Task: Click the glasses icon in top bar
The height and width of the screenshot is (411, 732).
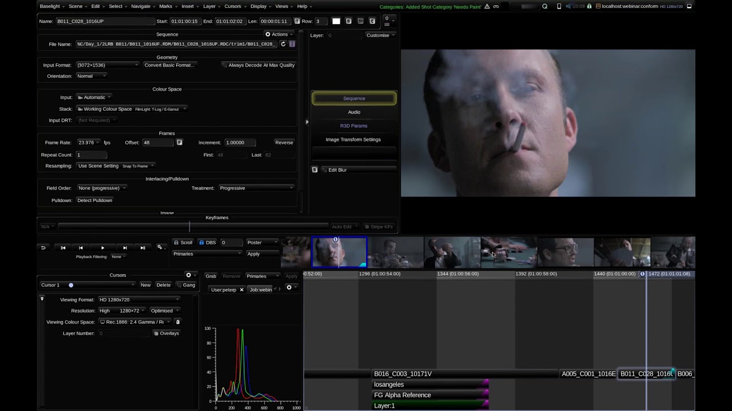Action: click(x=496, y=6)
